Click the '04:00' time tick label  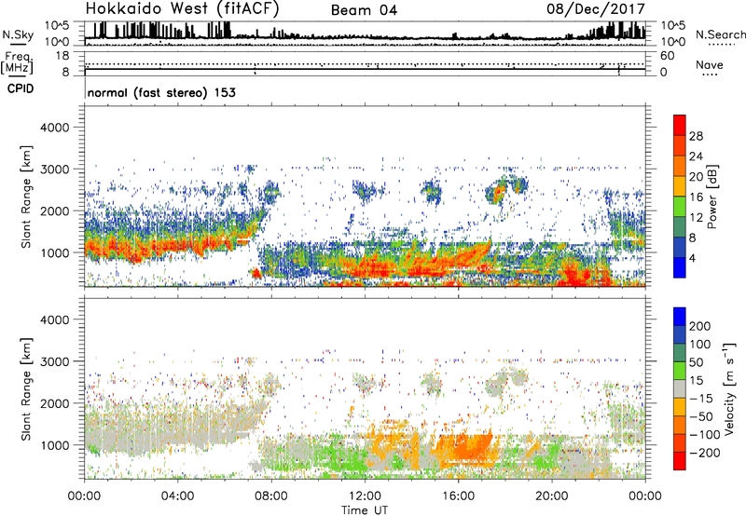click(177, 496)
